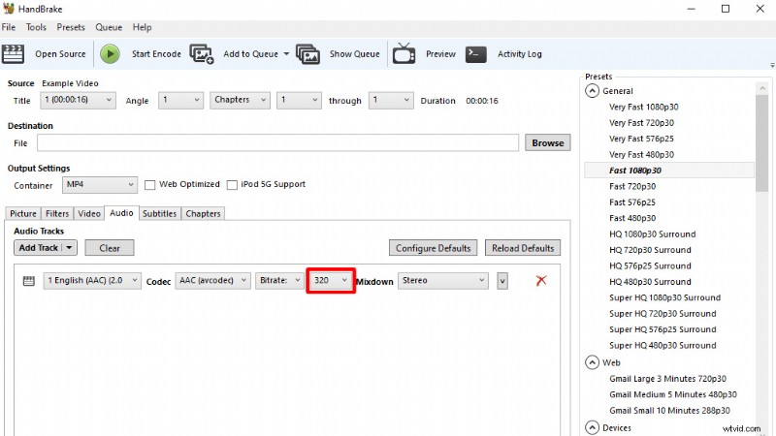Open the File menu
This screenshot has height=436, width=776.
coord(9,27)
